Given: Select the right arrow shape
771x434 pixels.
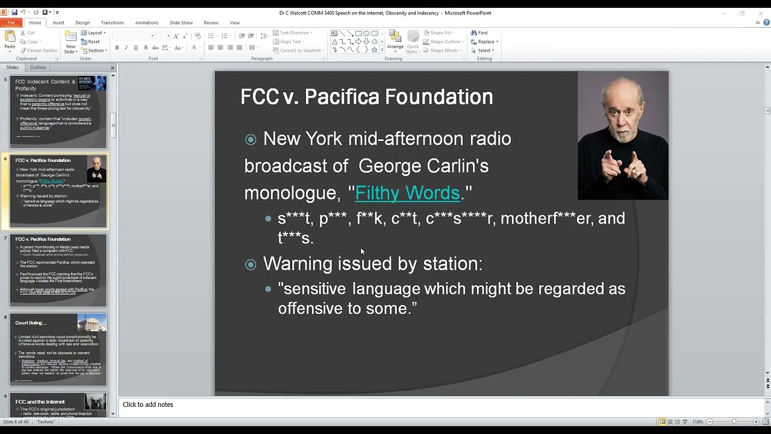Looking at the screenshot, I should coord(358,42).
